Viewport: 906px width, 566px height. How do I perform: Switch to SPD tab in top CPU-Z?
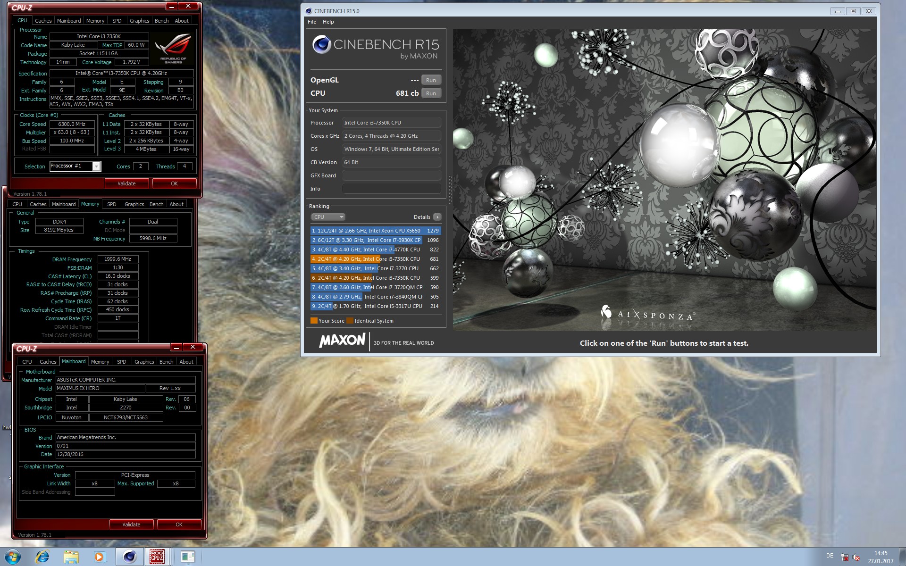(117, 21)
